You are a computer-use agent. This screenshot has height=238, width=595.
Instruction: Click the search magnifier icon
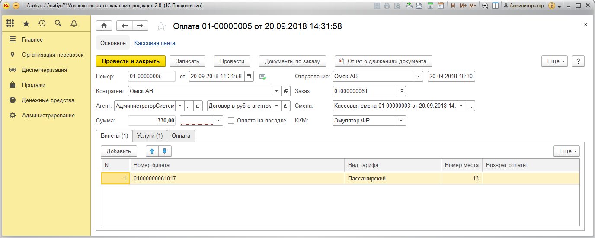click(x=58, y=23)
